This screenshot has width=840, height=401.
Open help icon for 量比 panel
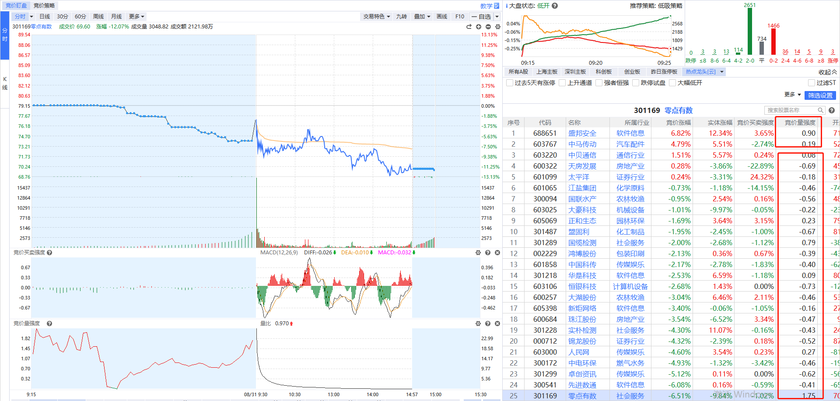(488, 324)
